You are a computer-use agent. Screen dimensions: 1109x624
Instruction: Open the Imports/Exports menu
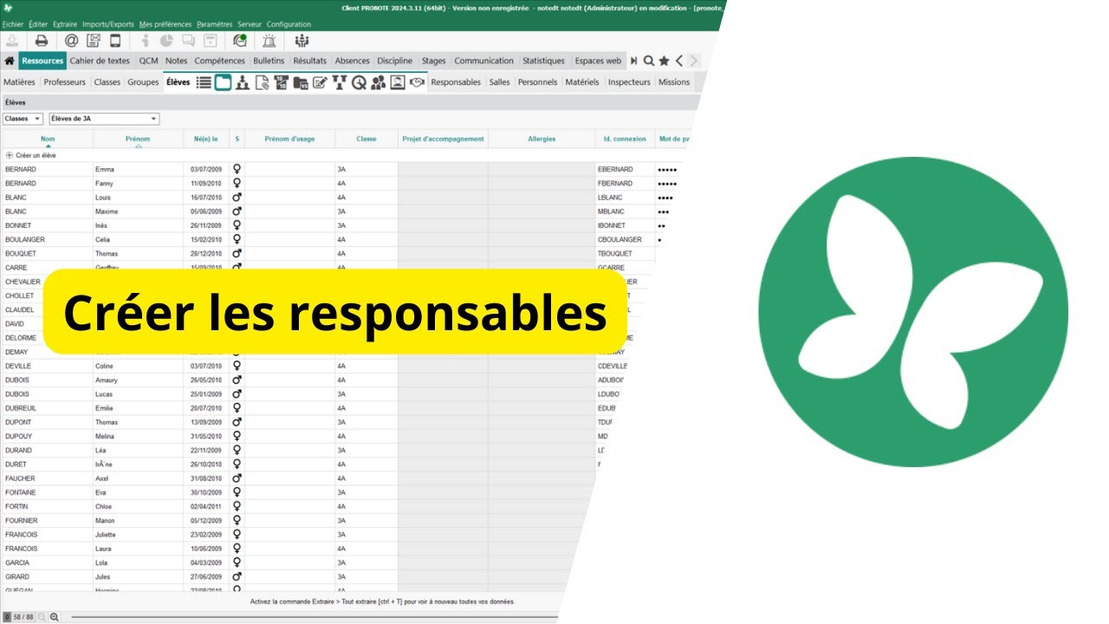pos(108,24)
